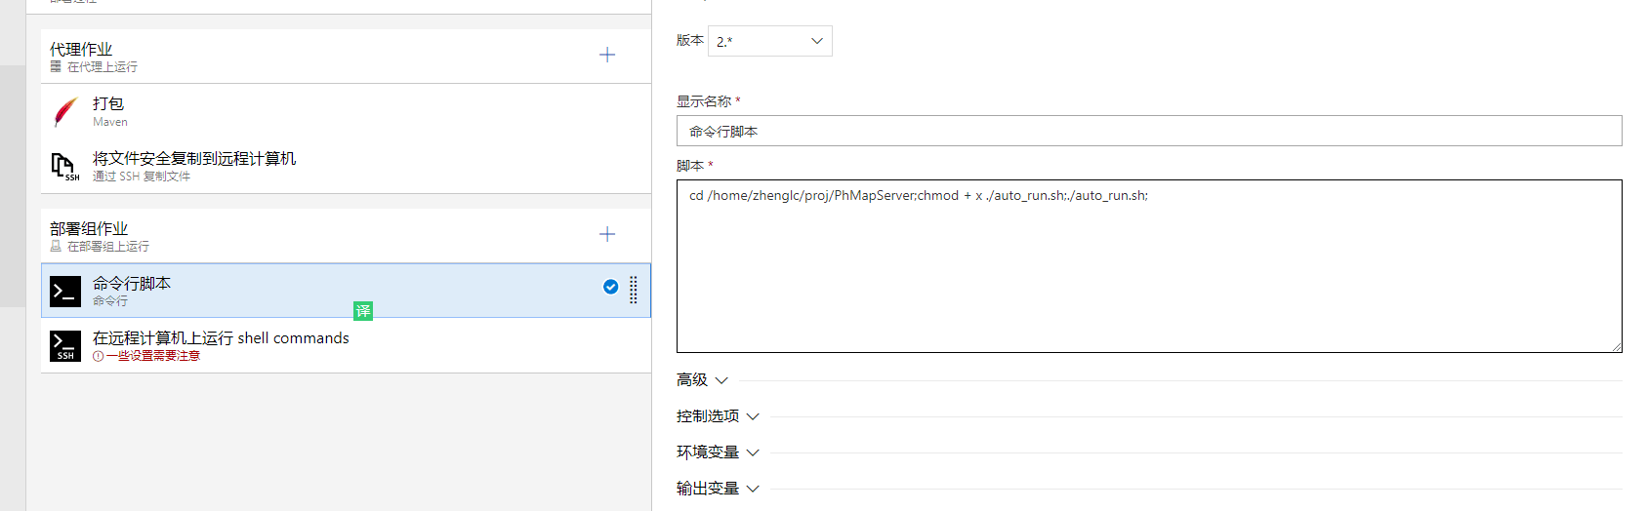Toggle the blue checkmark on 命令行脚本

click(610, 287)
